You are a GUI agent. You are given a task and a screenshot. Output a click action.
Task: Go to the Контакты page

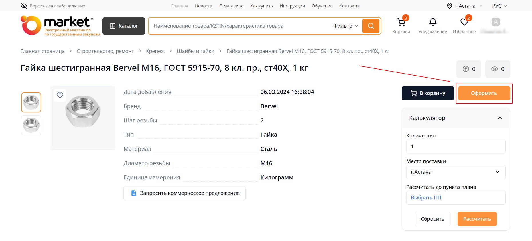point(349,6)
